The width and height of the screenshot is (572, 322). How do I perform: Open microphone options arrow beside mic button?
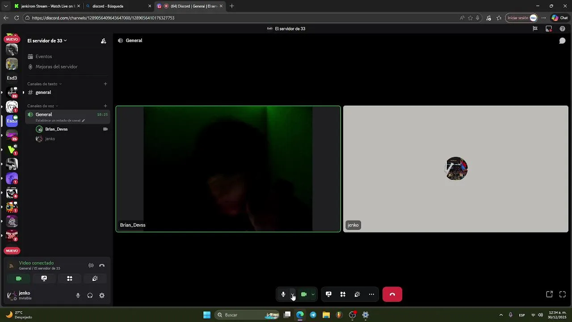click(293, 294)
